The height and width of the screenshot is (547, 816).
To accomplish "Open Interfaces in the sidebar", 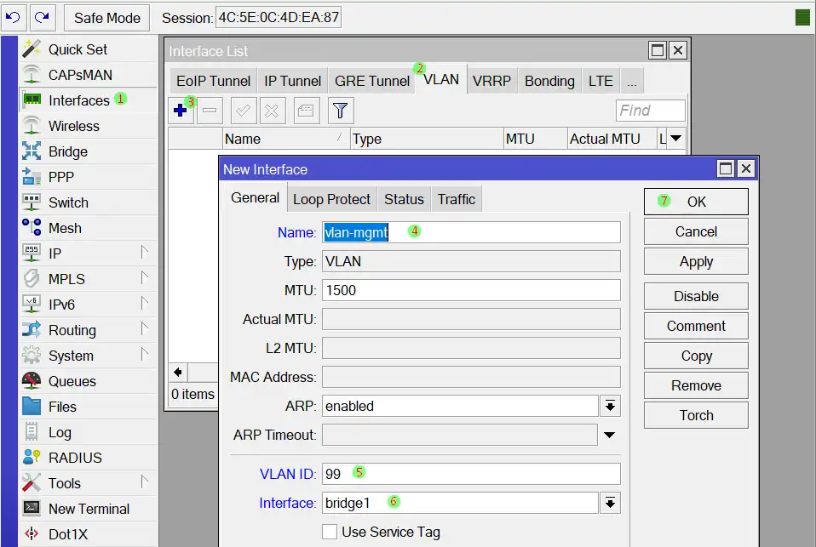I will point(78,100).
